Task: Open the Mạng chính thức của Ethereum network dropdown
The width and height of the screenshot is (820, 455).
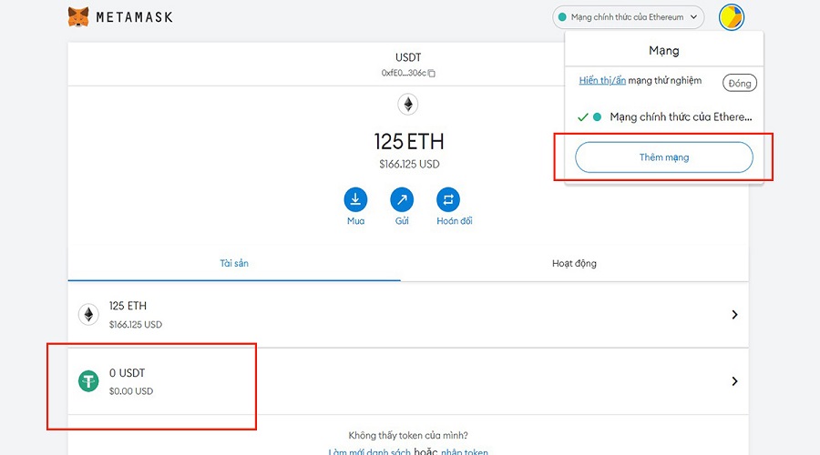Action: [x=628, y=17]
